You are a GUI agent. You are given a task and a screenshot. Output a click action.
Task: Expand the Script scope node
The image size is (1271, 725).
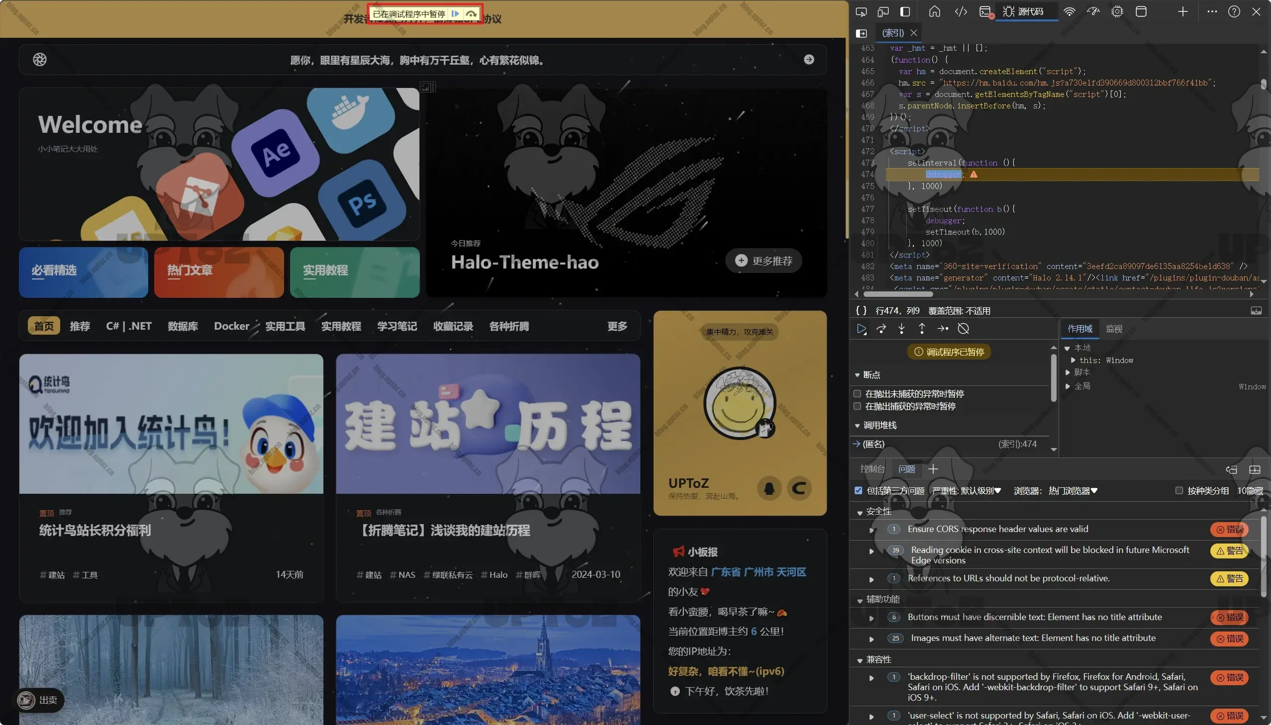pos(1068,372)
